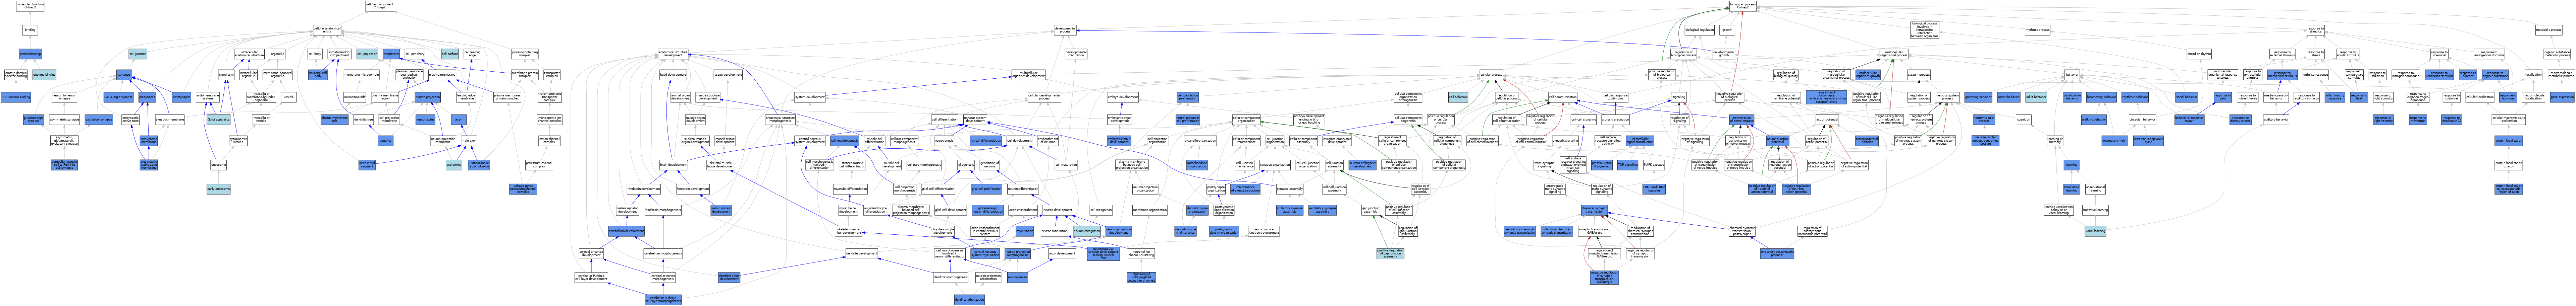Select the 'cognition' node
The height and width of the screenshot is (306, 2576).
click(2023, 120)
